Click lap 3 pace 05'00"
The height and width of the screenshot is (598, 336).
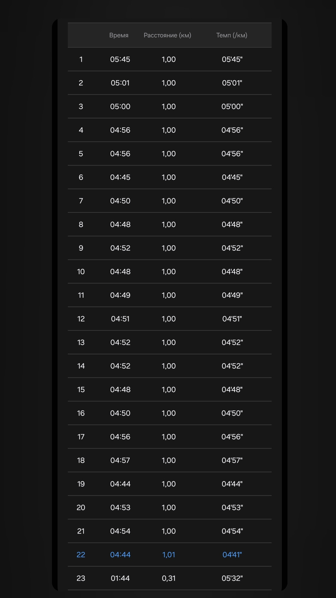coord(232,107)
